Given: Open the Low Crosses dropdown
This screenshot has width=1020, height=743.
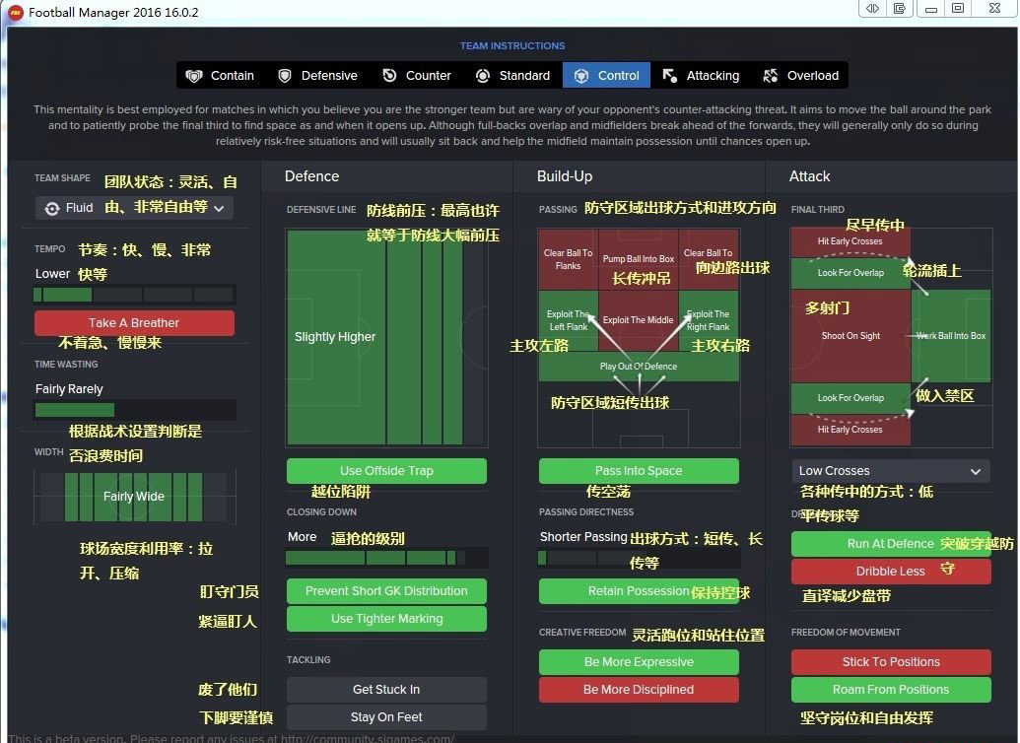Looking at the screenshot, I should [891, 470].
